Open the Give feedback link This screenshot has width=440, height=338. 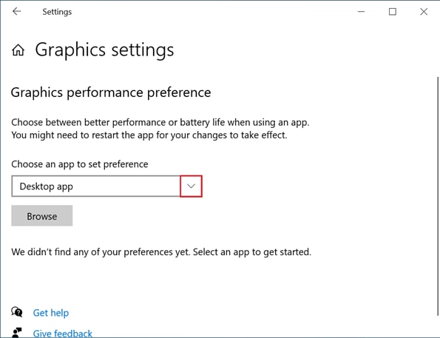pos(63,334)
